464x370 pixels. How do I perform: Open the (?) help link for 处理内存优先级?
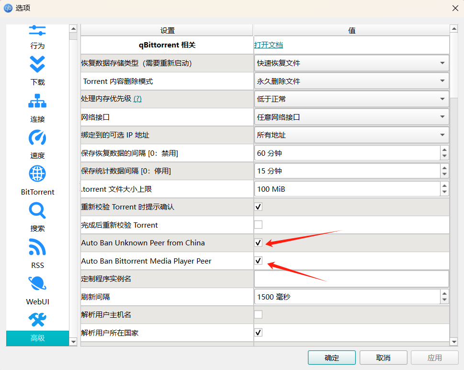[137, 99]
